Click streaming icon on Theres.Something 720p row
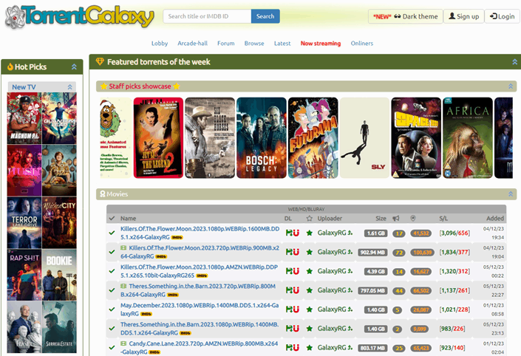 click(x=123, y=286)
